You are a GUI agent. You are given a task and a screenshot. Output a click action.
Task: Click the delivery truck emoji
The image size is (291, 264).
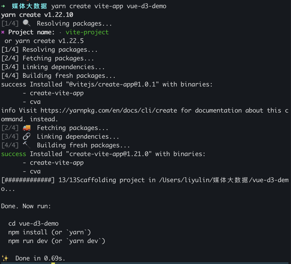click(26, 128)
